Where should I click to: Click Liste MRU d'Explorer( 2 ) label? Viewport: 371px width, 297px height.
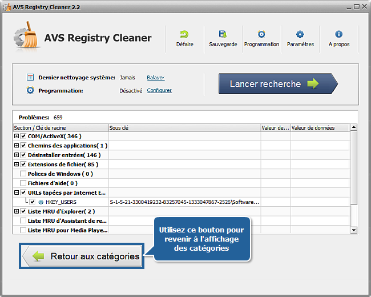(x=61, y=211)
